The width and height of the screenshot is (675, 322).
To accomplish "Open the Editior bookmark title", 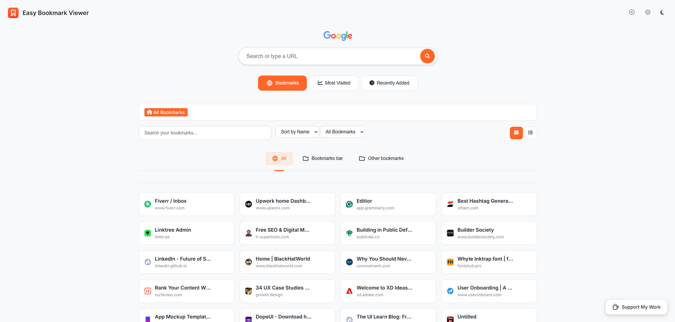I will [x=364, y=201].
